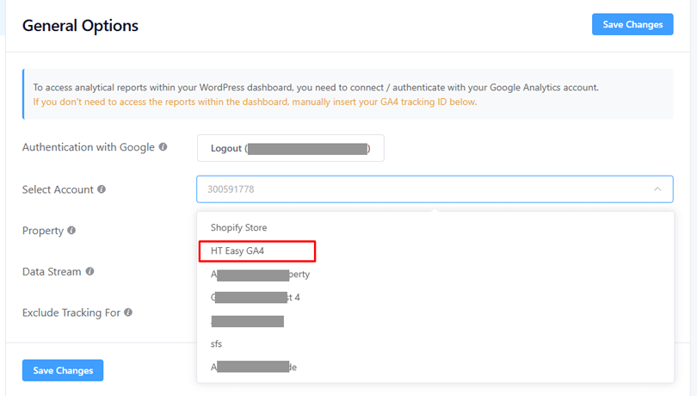
Task: Click the notice about connecting Google Analytics
Action: tap(316, 87)
